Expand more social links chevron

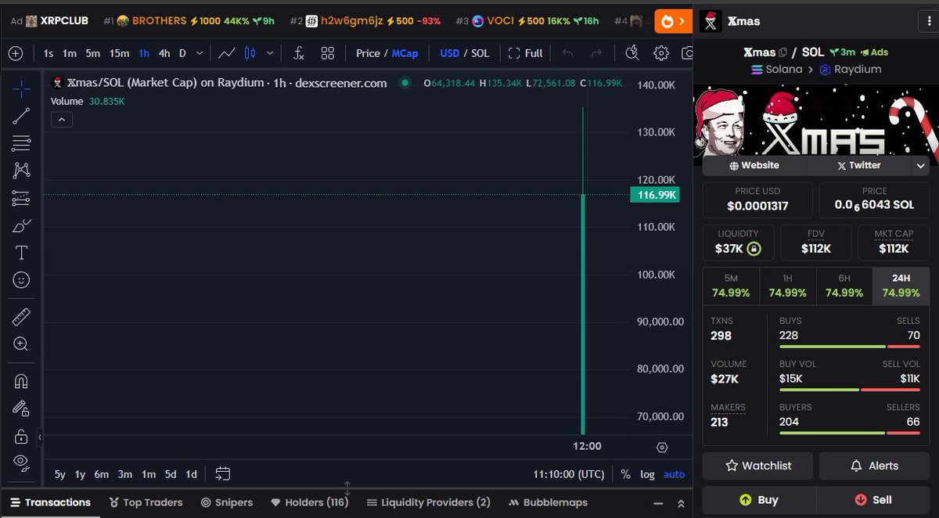pos(920,165)
